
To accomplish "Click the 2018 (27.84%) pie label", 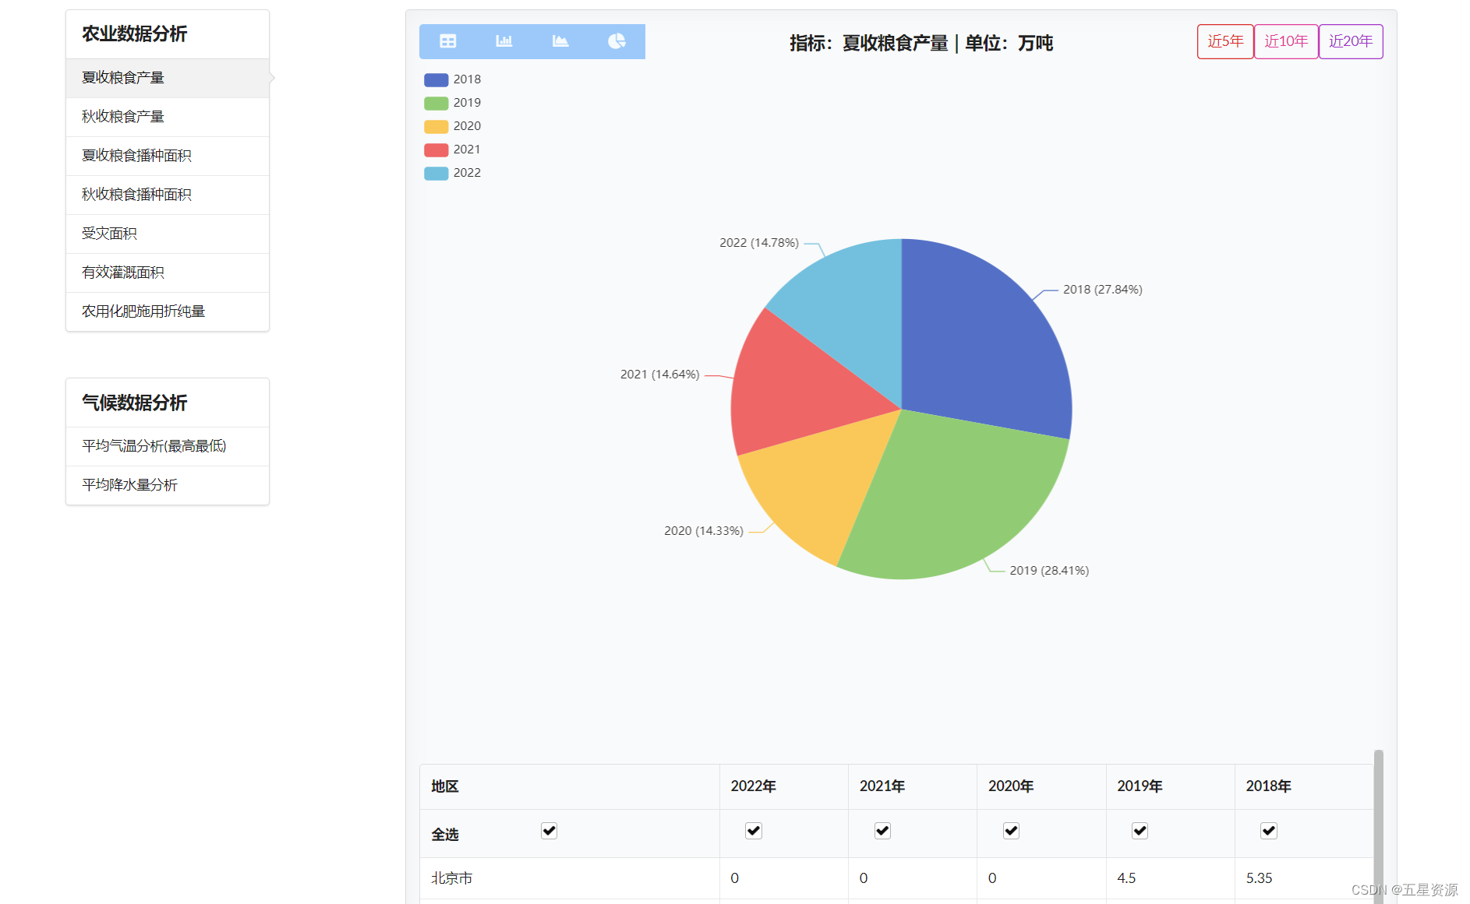I will click(1102, 290).
